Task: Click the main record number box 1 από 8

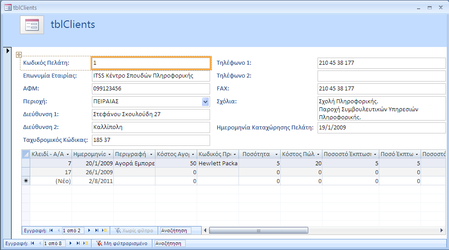Action: click(x=54, y=243)
